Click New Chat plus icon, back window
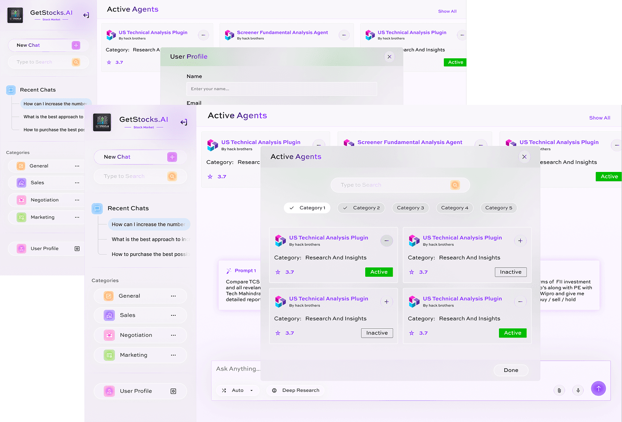Screen dimensions: 622x422 pos(76,45)
